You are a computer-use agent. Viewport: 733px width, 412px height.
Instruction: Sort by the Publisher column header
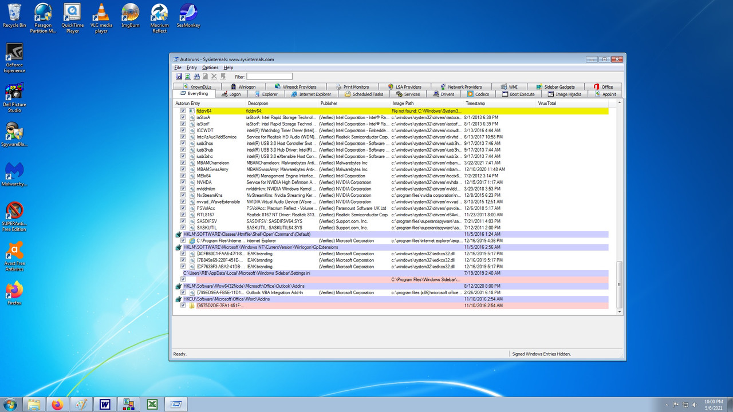pos(354,103)
